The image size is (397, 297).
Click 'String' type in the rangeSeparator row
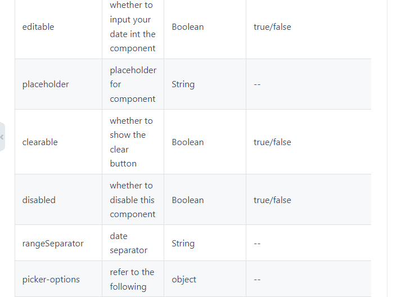(183, 244)
